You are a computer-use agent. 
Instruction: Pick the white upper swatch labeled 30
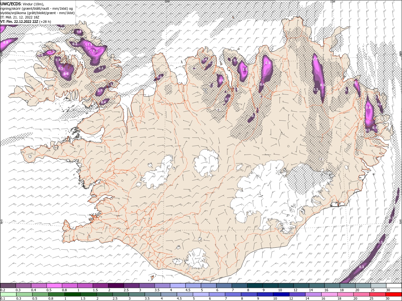(x=394, y=286)
